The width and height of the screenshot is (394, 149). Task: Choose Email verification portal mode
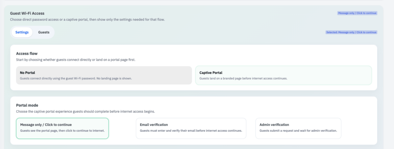tap(191, 128)
